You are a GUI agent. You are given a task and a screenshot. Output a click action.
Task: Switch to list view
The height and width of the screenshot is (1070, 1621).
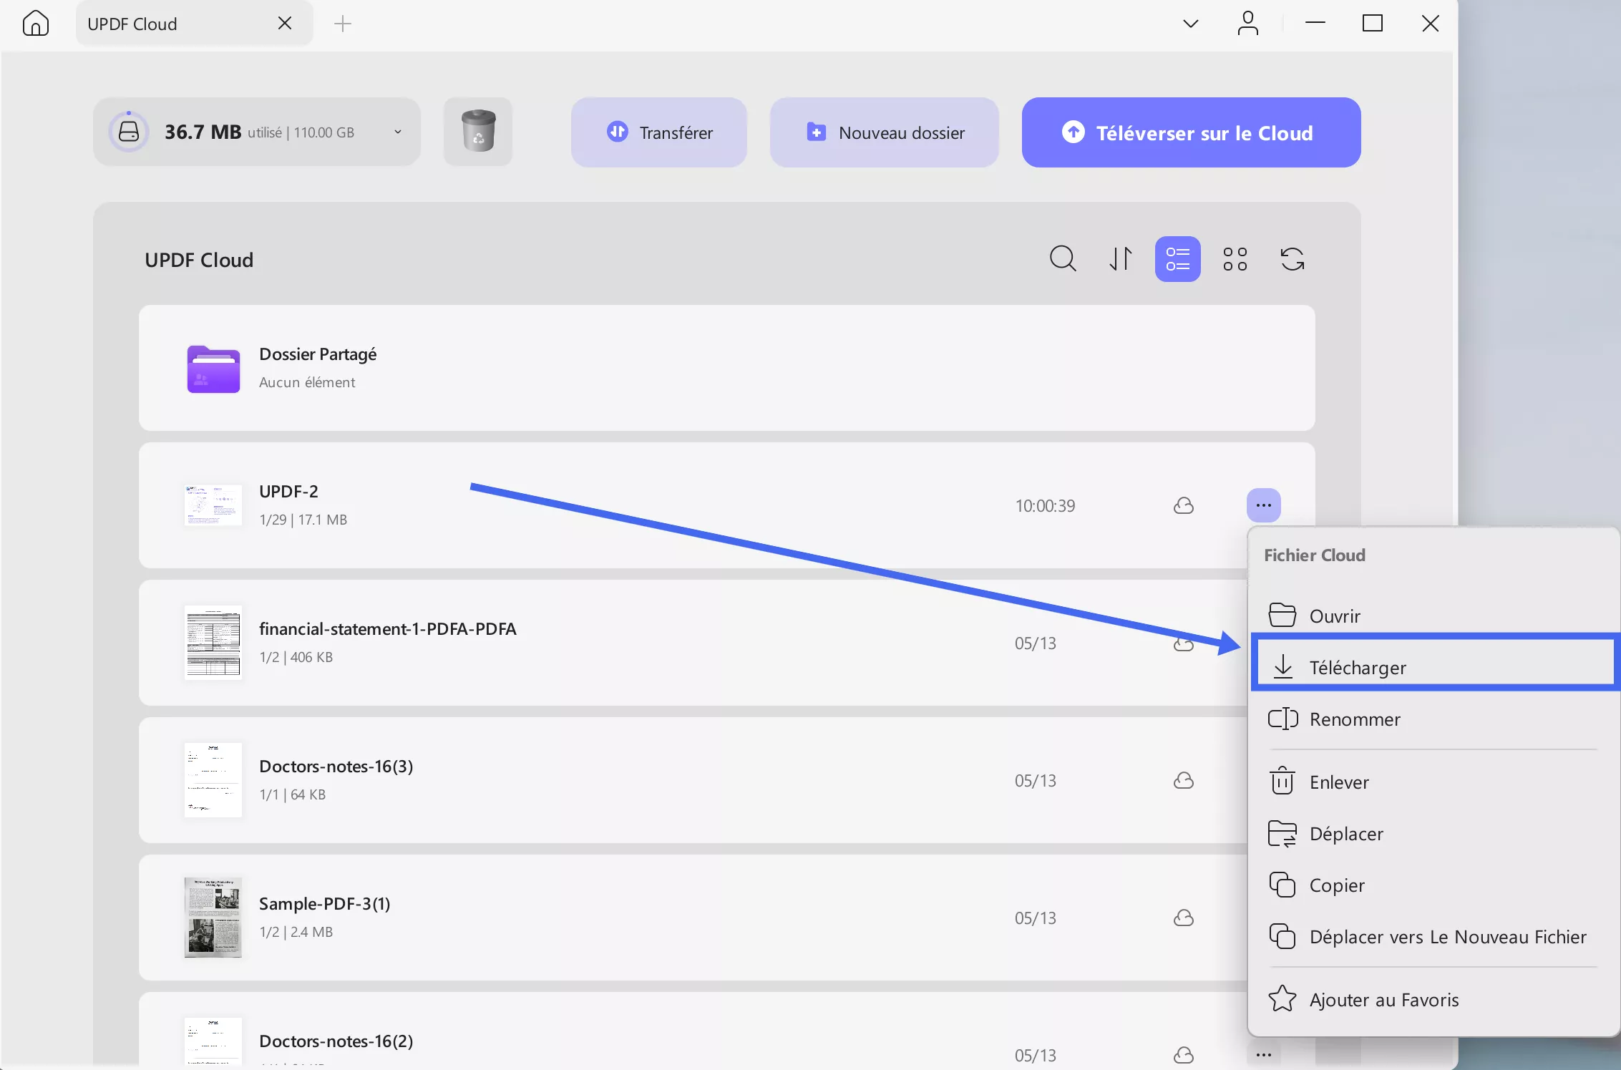[1177, 258]
